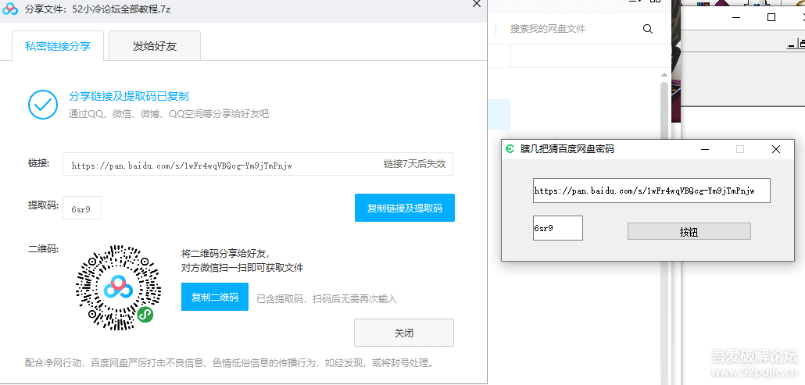805x385 pixels.
Task: Close the share dialog with 关闭
Action: [x=404, y=333]
